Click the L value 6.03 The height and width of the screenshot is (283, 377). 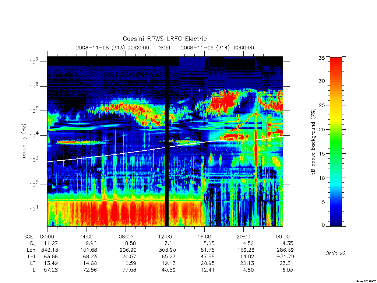[x=288, y=270]
